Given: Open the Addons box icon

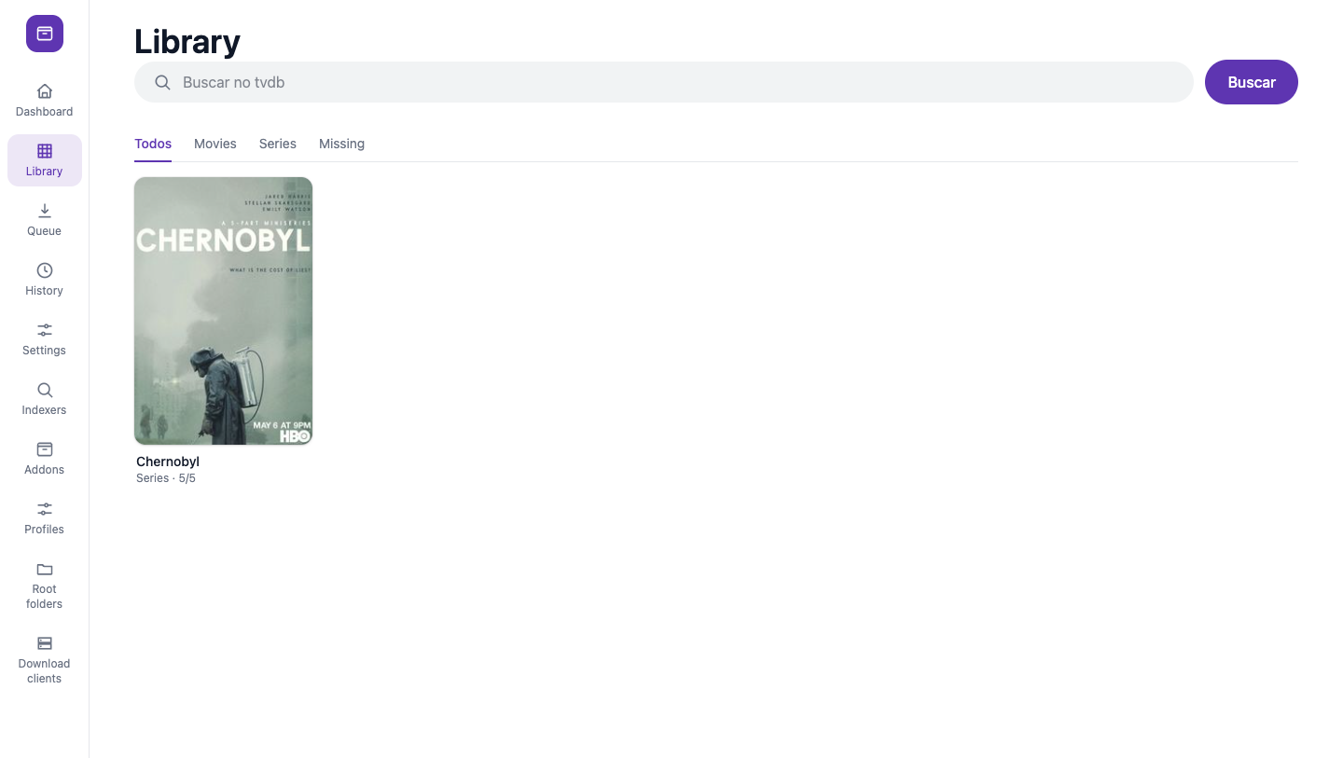Looking at the screenshot, I should click(x=45, y=449).
